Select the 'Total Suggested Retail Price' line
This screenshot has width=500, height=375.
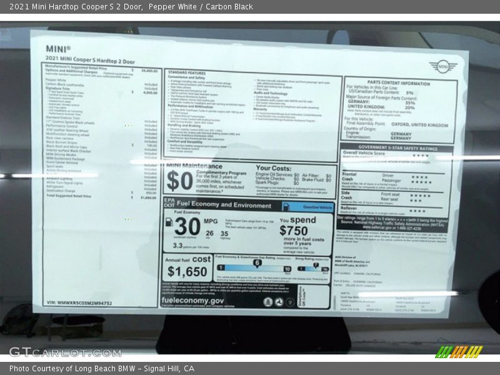[101, 196]
